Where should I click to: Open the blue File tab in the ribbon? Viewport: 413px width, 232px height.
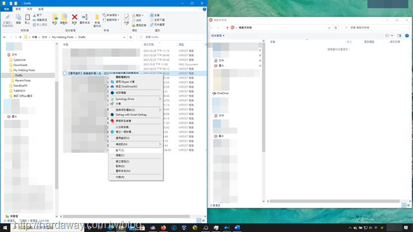pos(6,9)
